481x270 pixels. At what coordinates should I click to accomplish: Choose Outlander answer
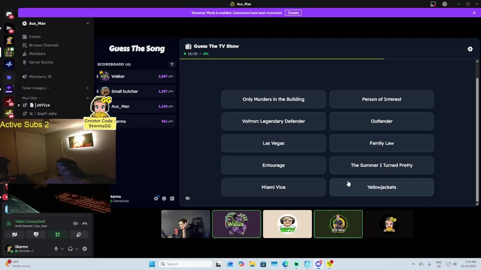pyautogui.click(x=381, y=121)
